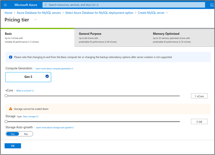The image size is (215, 155).
Task: Switch to General Purpose tier tab
Action: coord(111,38)
